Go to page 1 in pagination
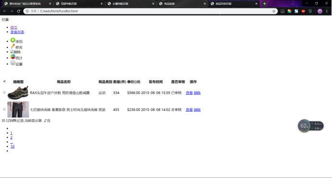This screenshot has width=332, height=178. point(11,133)
